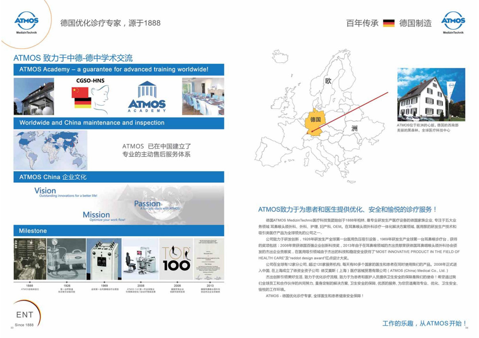Click the 洲 label on the Europe map

coord(354,128)
